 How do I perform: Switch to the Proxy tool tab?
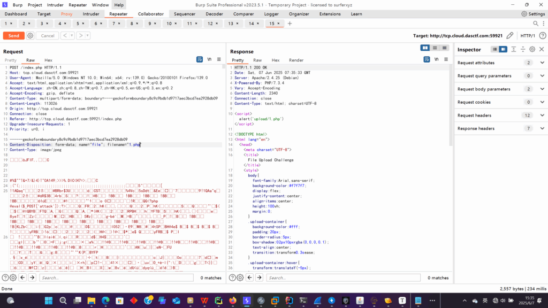pyautogui.click(x=66, y=14)
